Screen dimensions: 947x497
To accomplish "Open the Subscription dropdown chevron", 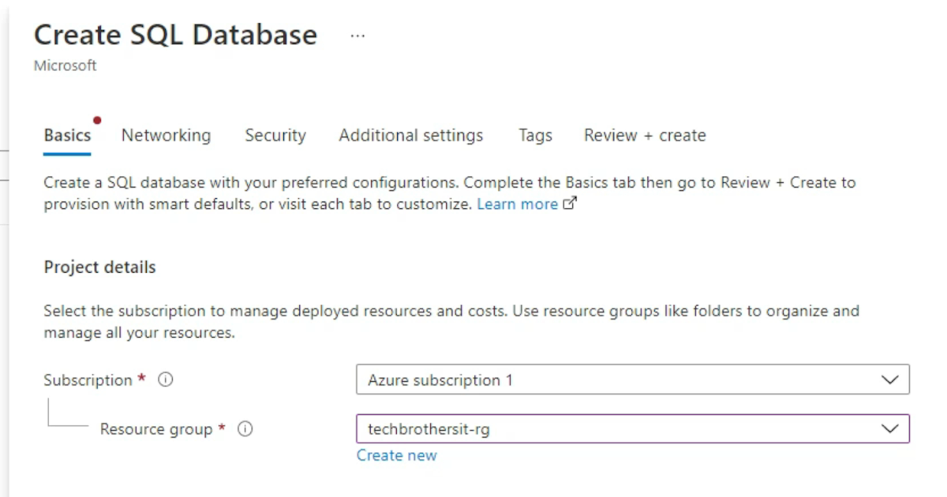I will coord(891,379).
